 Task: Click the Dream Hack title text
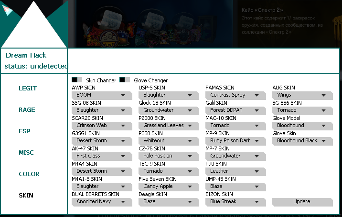coord(26,55)
